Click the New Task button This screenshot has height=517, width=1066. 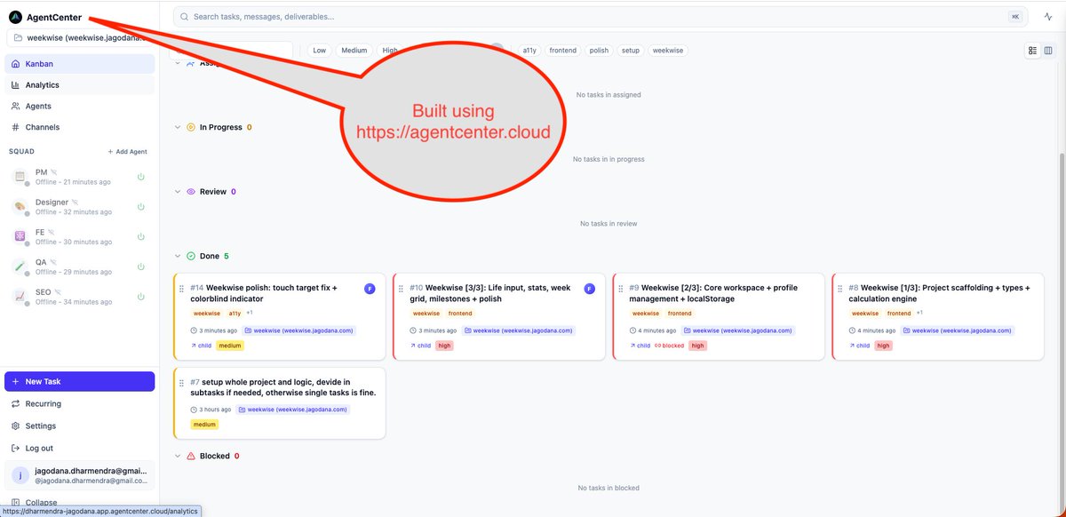click(79, 381)
